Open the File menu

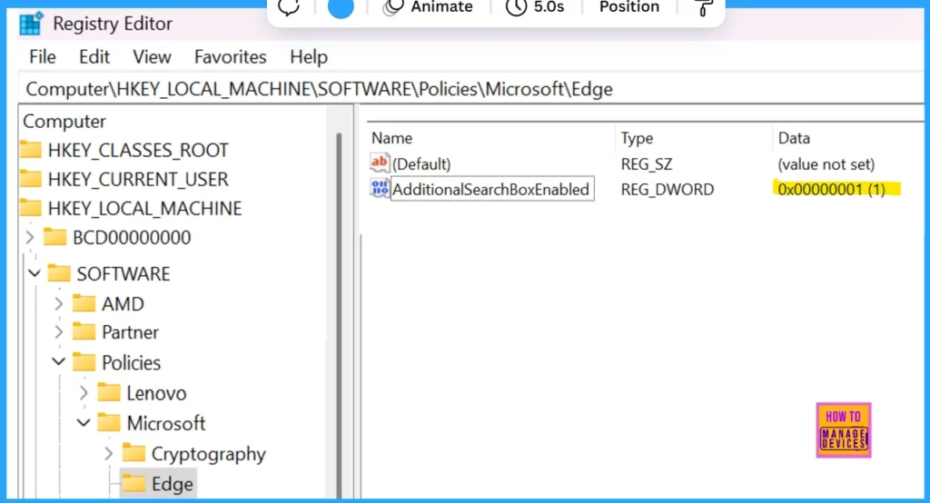(x=43, y=57)
